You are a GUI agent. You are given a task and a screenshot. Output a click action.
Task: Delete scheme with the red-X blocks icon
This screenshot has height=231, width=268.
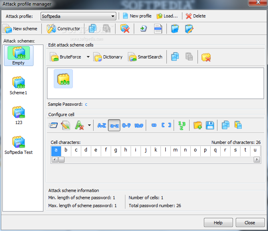click(x=125, y=29)
